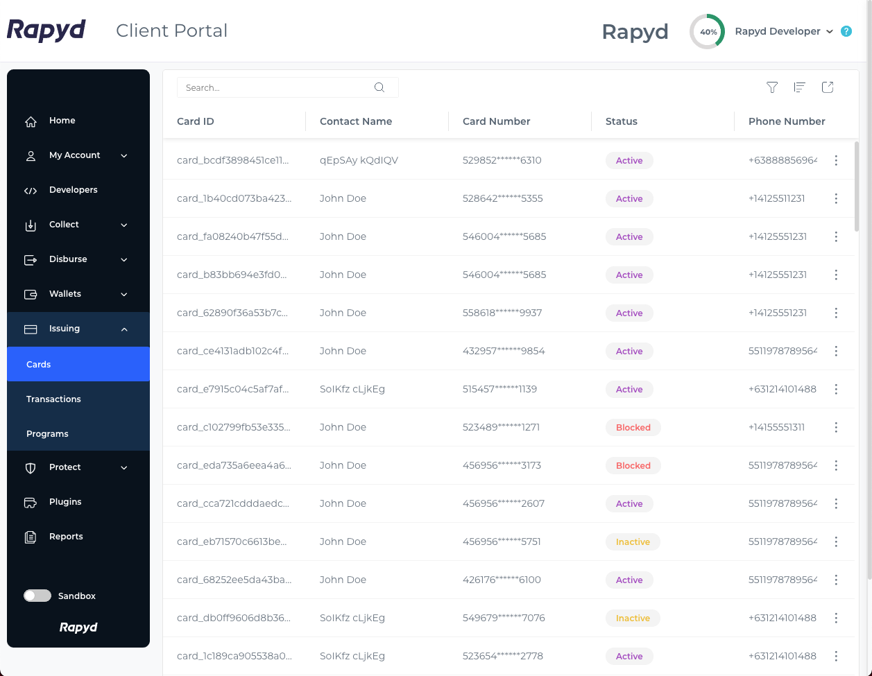This screenshot has width=872, height=676.
Task: Open row menu for card 558618******9937
Action: 836,313
